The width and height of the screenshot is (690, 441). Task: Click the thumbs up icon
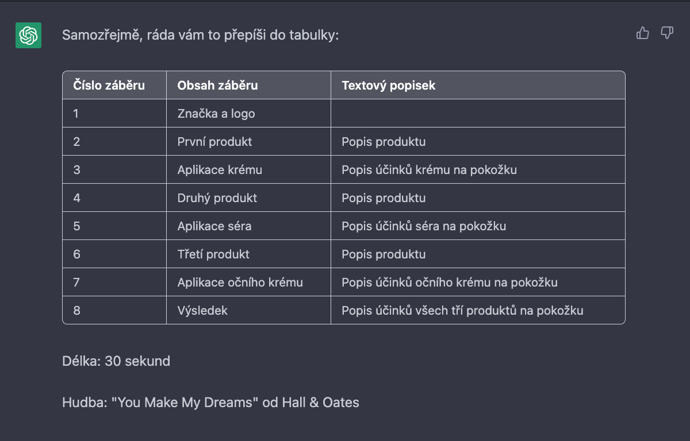tap(643, 33)
